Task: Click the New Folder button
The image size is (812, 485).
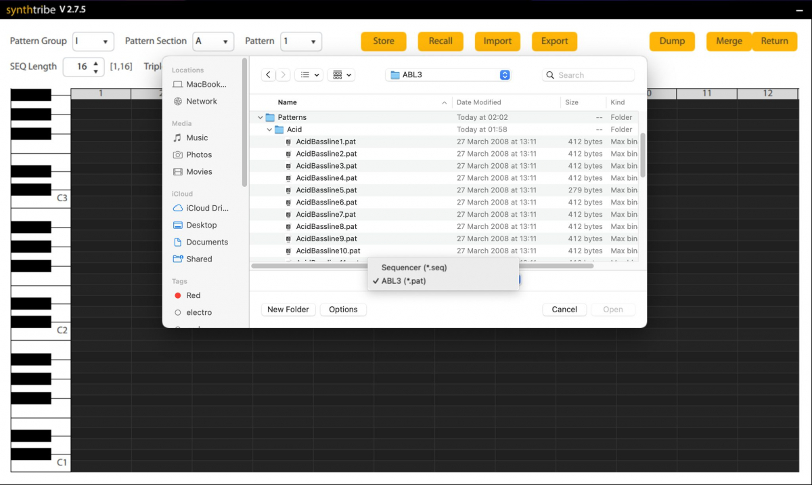Action: pyautogui.click(x=288, y=310)
